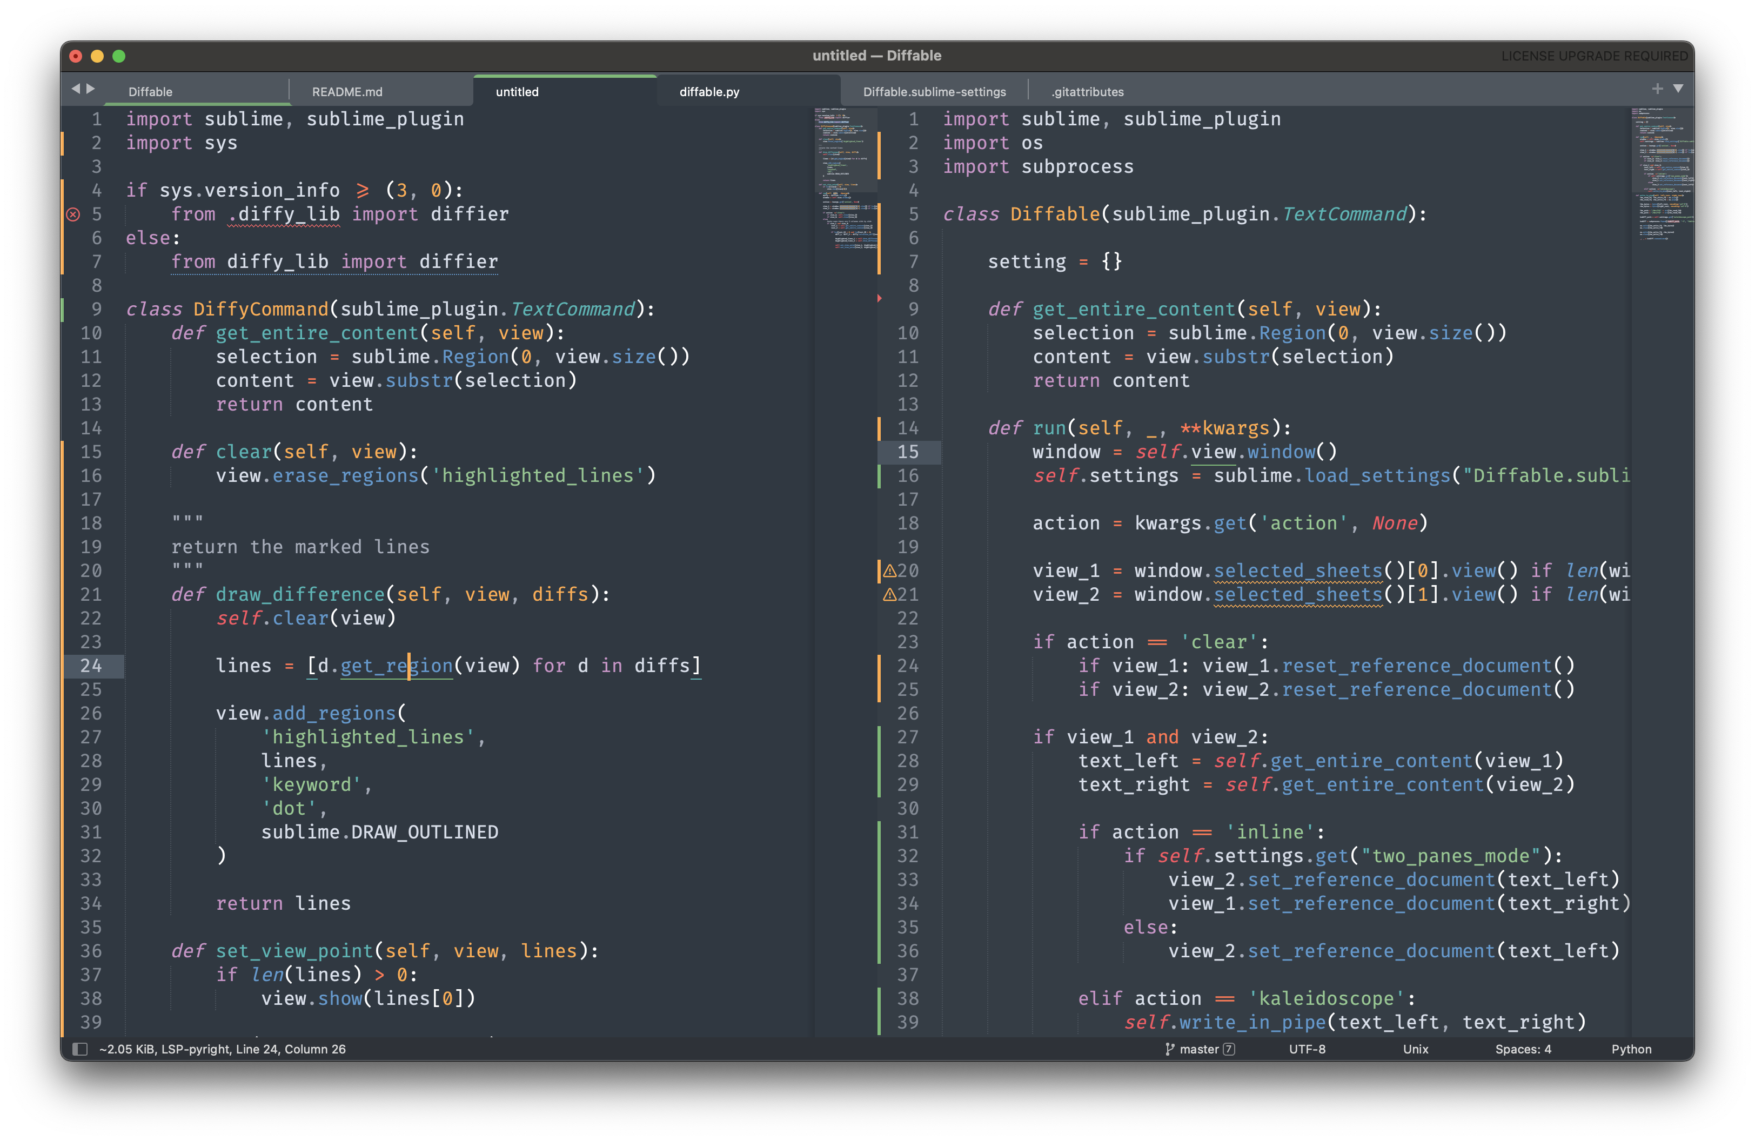The height and width of the screenshot is (1141, 1755).
Task: Click the Unix line endings button
Action: [1415, 1049]
